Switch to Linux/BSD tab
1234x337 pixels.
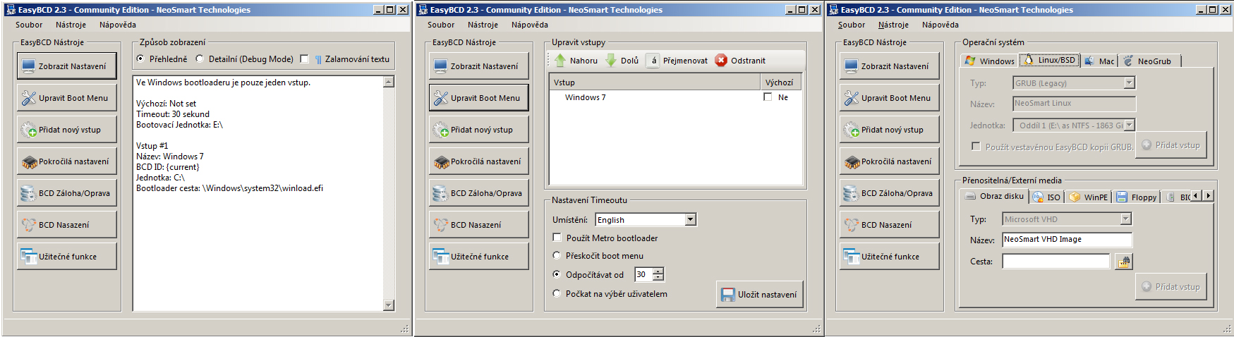(1049, 60)
